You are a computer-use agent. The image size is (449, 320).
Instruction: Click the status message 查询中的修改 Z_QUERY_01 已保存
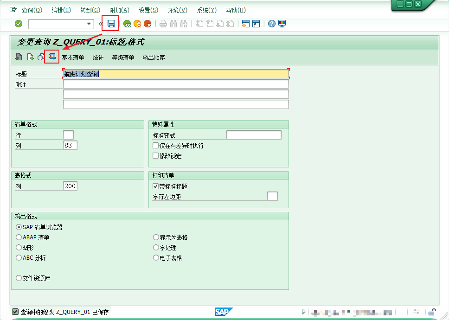(x=65, y=312)
